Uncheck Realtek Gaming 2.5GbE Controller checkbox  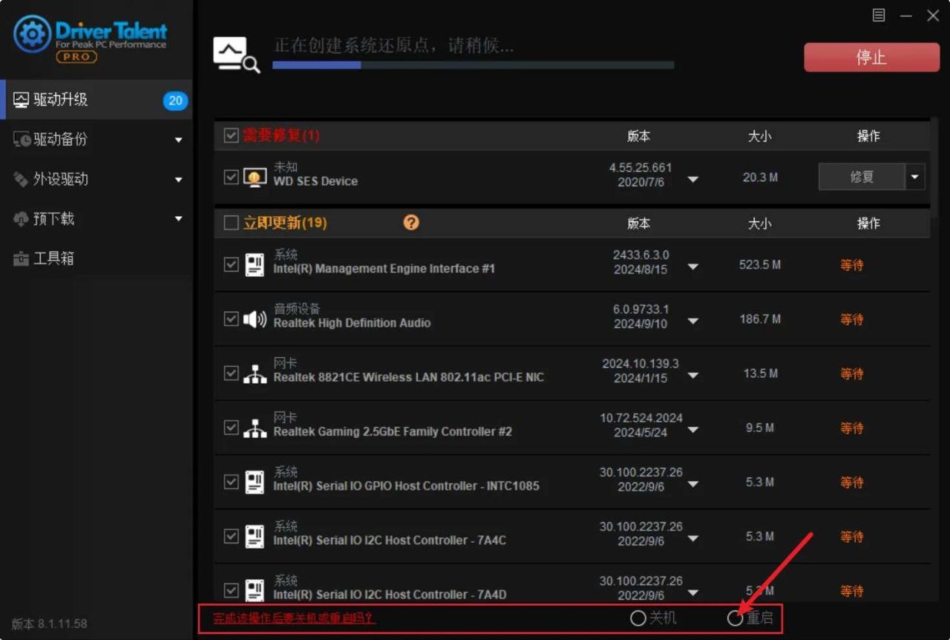(x=231, y=427)
